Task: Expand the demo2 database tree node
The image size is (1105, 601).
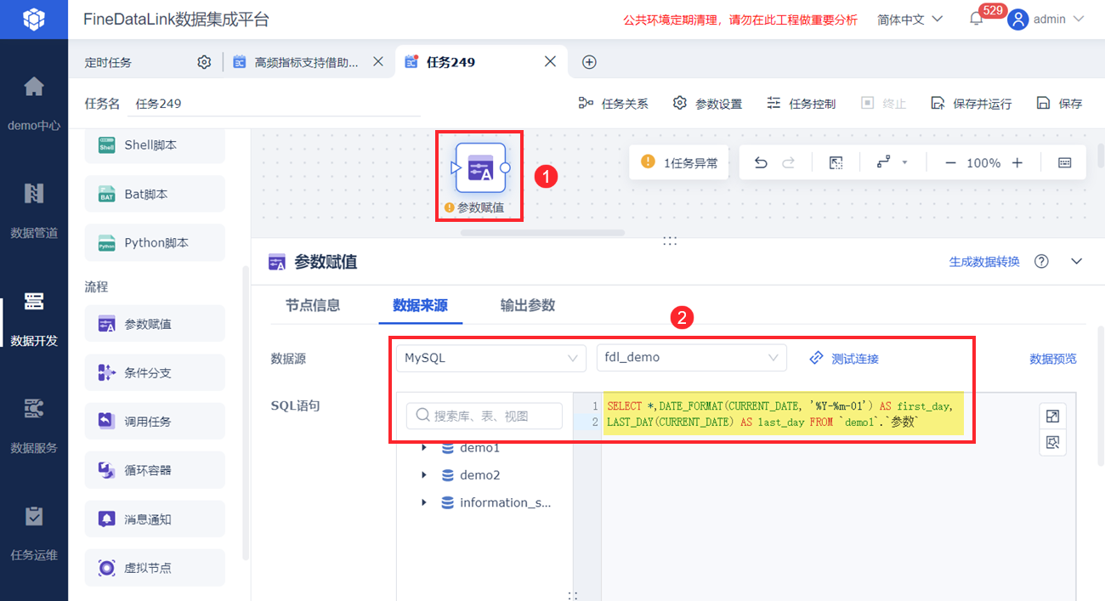Action: (x=424, y=475)
